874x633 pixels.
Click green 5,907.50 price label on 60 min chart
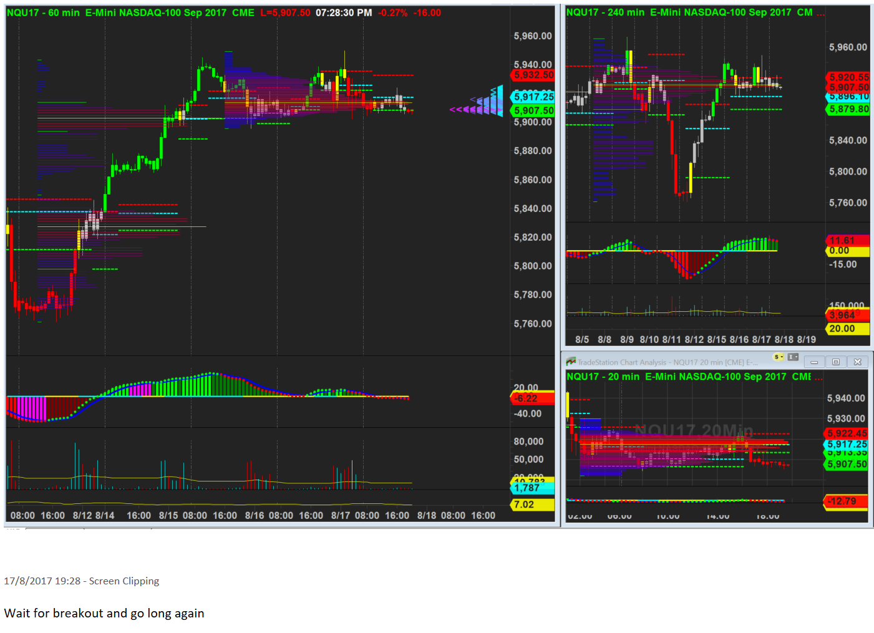tap(533, 110)
